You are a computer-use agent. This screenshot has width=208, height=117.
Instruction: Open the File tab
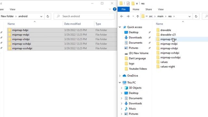123,9
